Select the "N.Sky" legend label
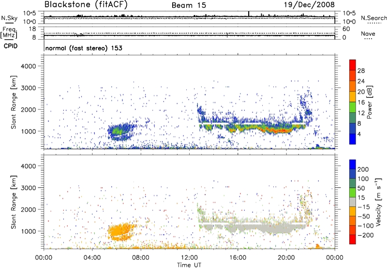 [x=9, y=18]
